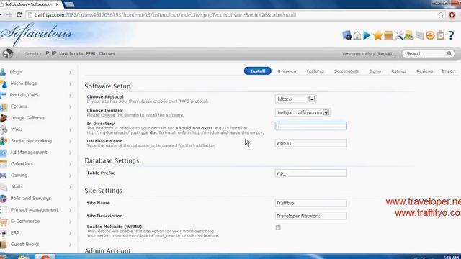Click the Blogs category icon
The width and height of the screenshot is (461, 259).
pyautogui.click(x=3, y=72)
